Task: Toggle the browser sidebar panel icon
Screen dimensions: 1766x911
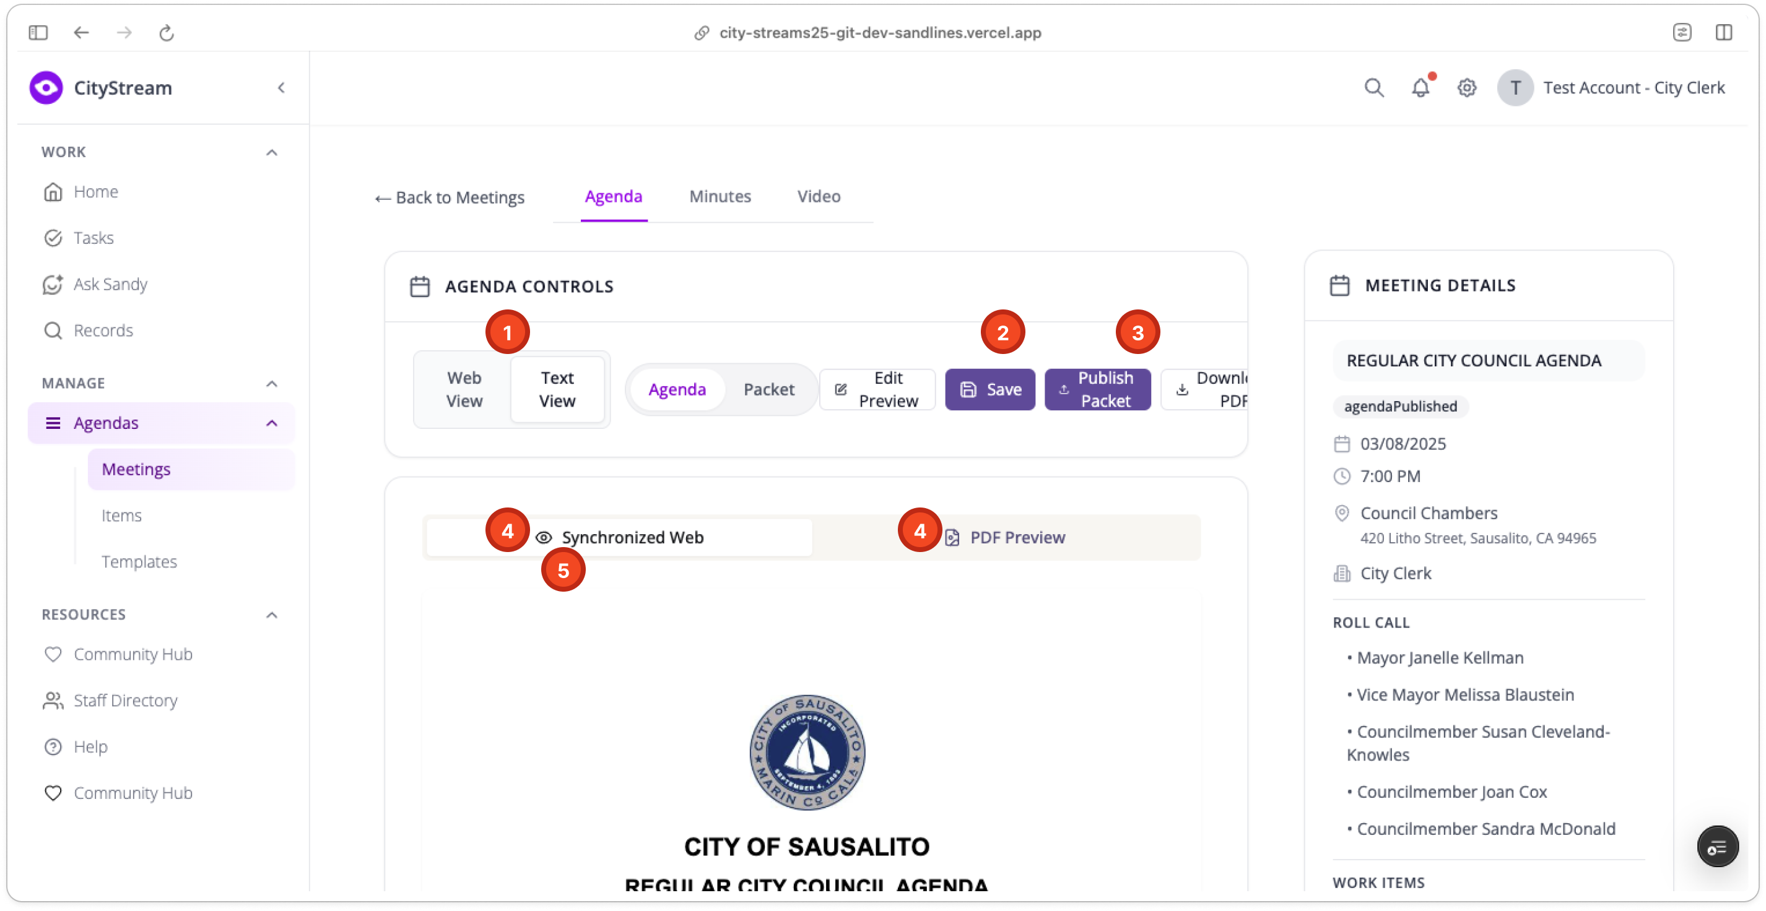Action: pyautogui.click(x=38, y=32)
